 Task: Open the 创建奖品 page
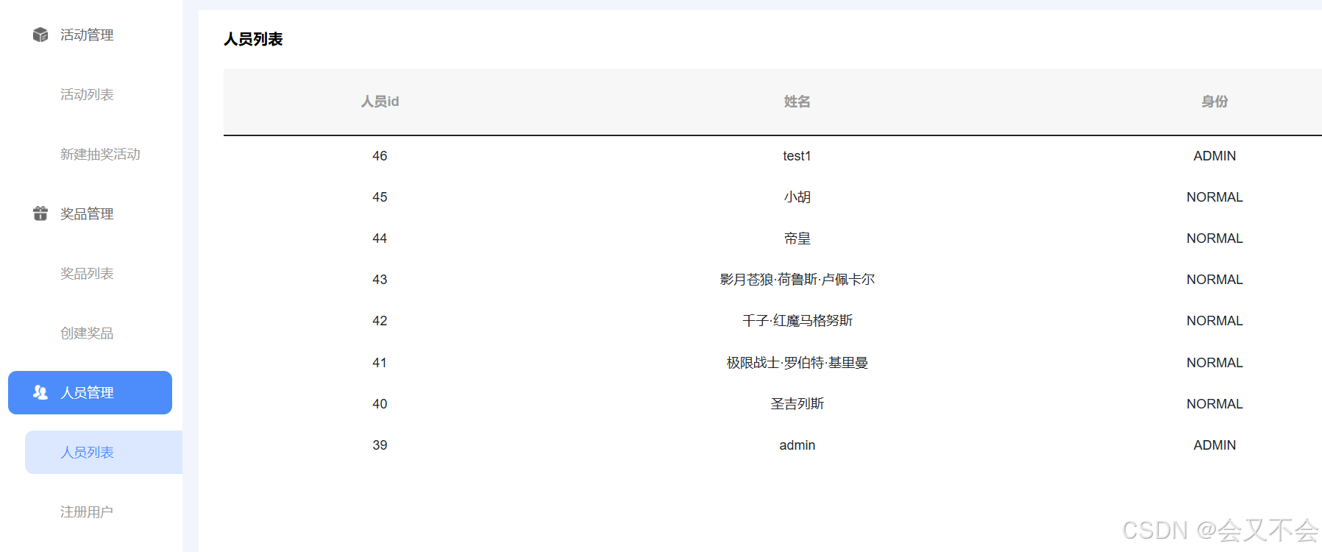click(x=87, y=333)
